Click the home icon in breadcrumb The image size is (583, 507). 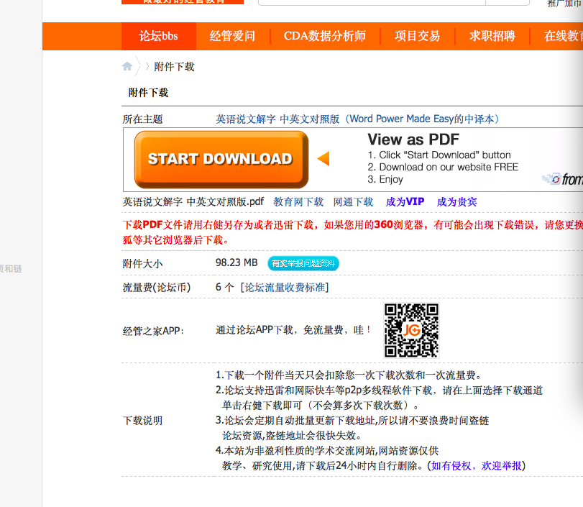(x=127, y=66)
